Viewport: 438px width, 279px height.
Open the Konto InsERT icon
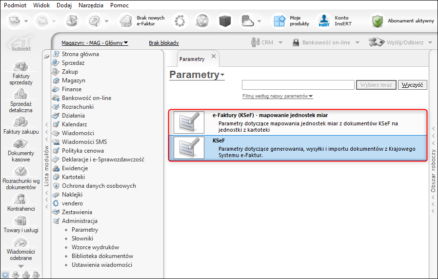[324, 21]
